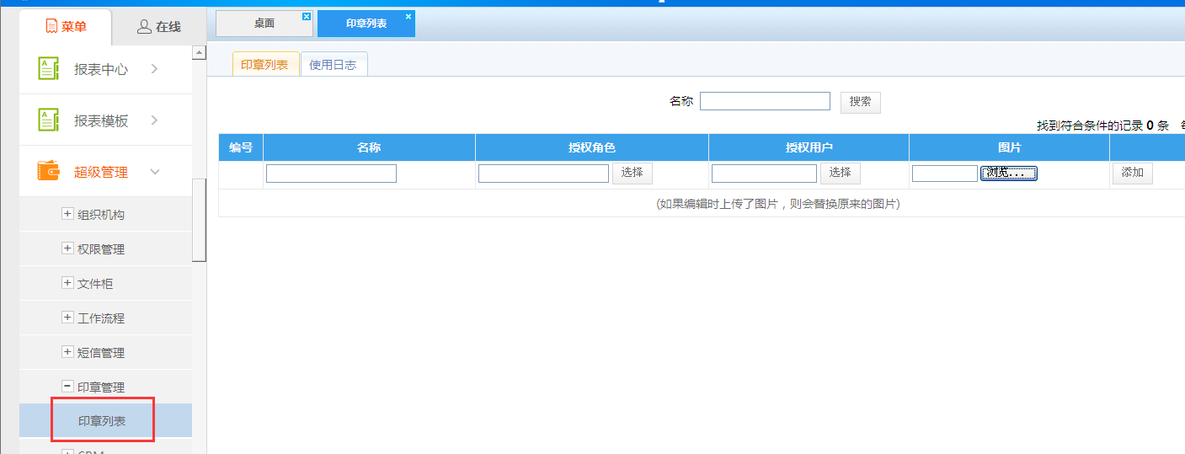
Task: Expand the 文件柜 tree node
Action: click(67, 283)
